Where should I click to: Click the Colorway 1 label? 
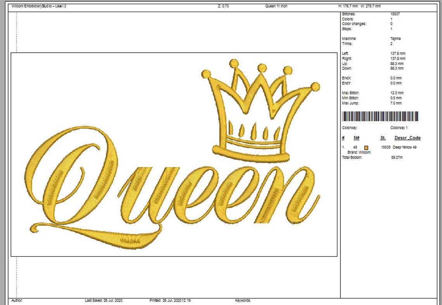(x=399, y=127)
